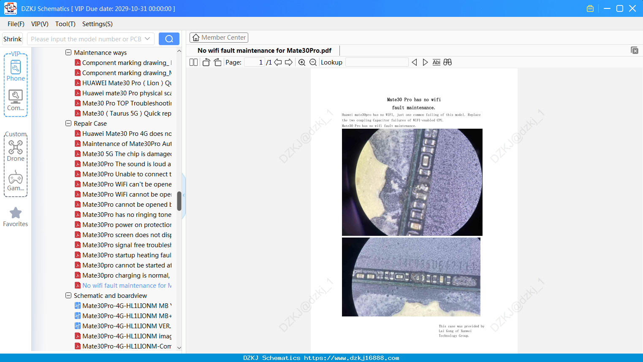The height and width of the screenshot is (362, 643).
Task: Open the Settings(S) menu
Action: click(98, 24)
